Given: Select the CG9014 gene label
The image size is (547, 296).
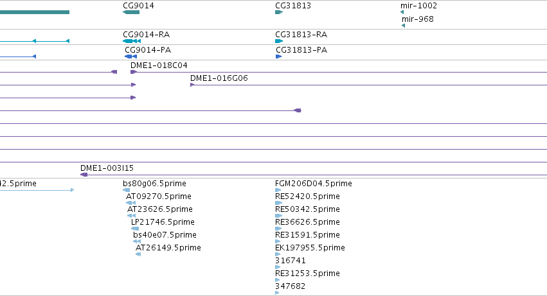Looking at the screenshot, I should (x=138, y=6).
